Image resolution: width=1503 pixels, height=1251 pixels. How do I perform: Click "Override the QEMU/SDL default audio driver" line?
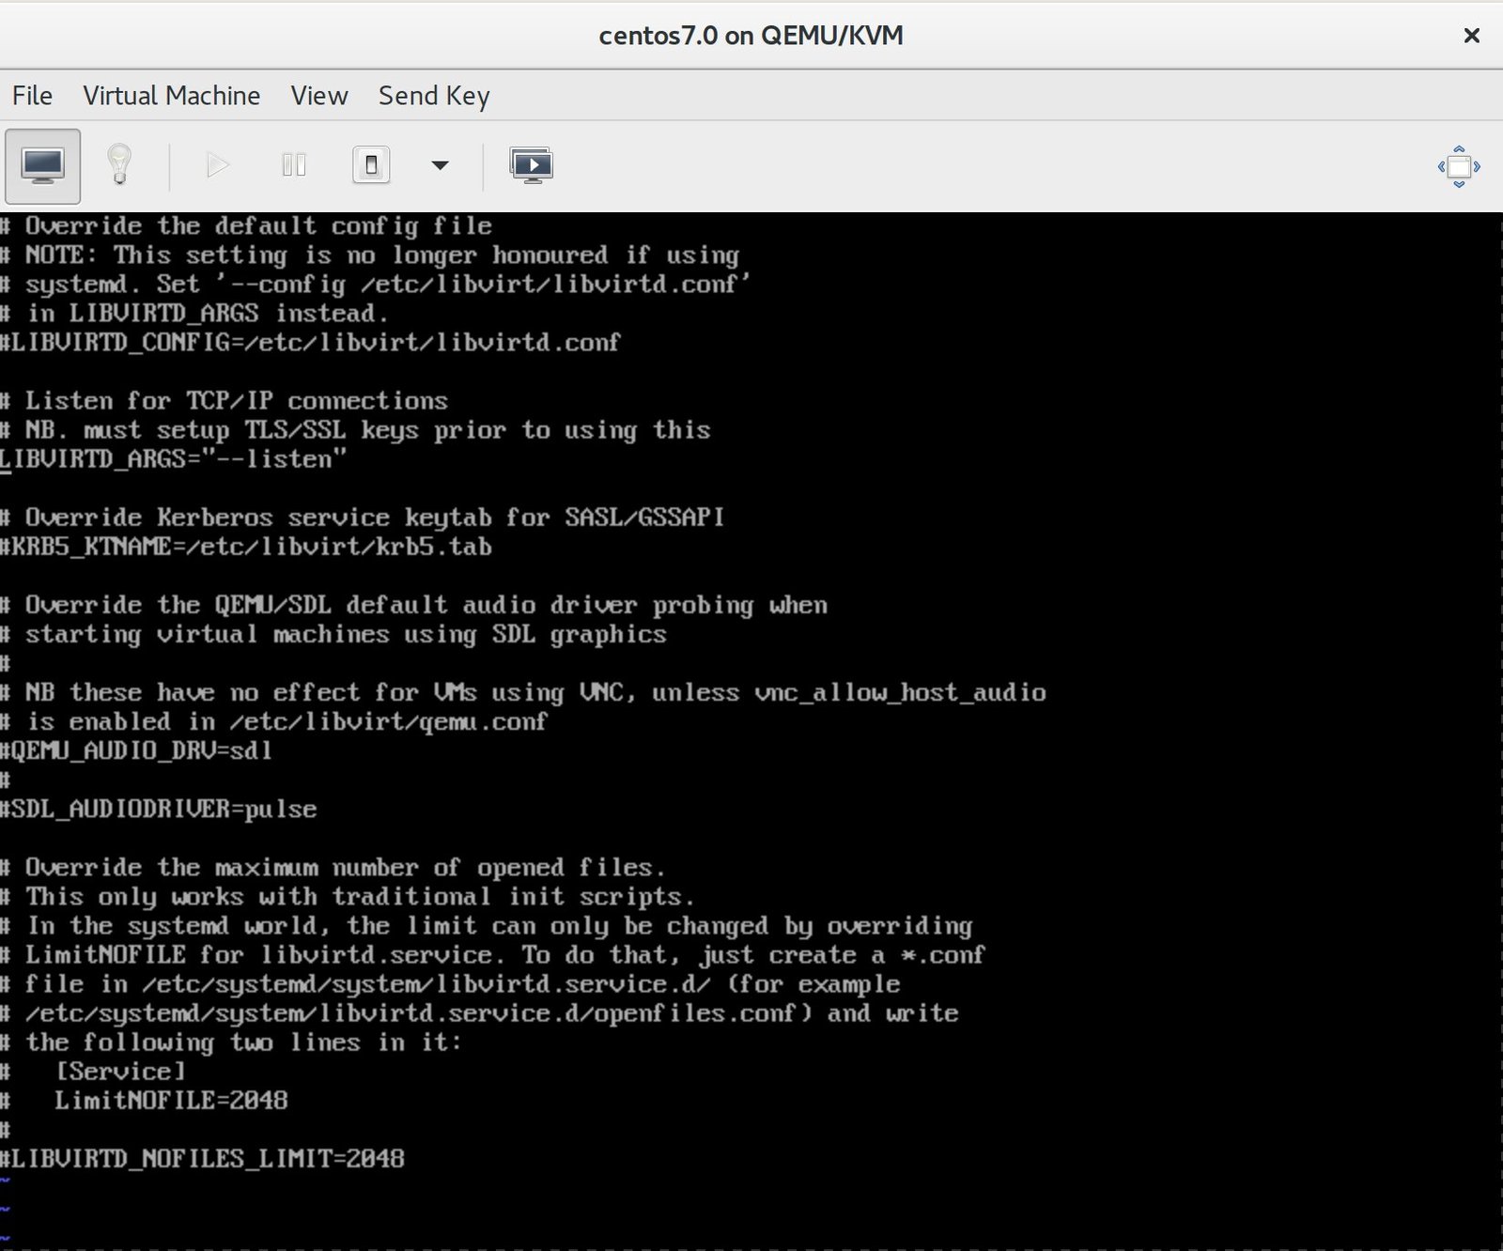(x=414, y=605)
